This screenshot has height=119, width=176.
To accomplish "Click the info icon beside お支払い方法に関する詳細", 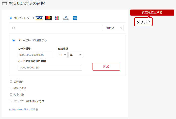I will click(37, 110).
